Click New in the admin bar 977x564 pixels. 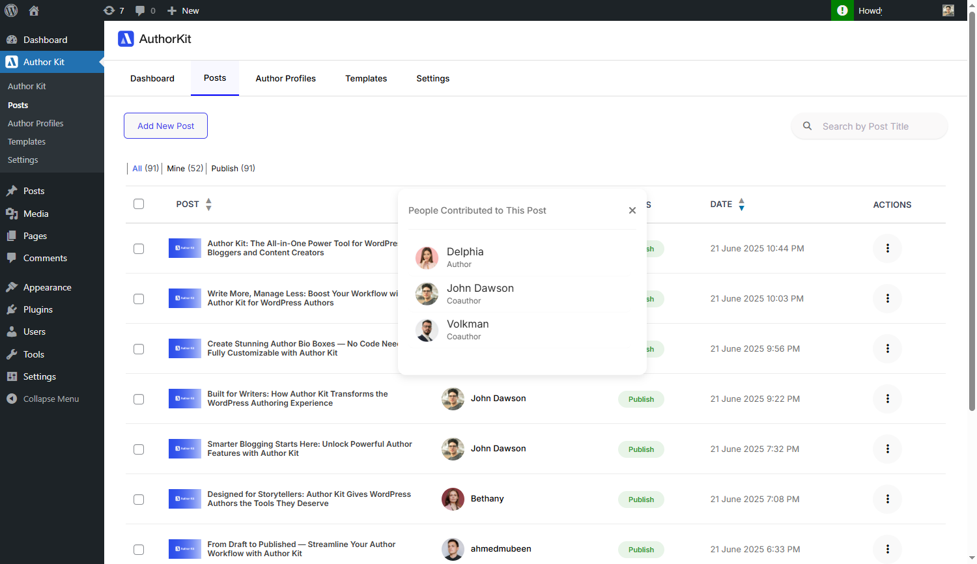183,10
